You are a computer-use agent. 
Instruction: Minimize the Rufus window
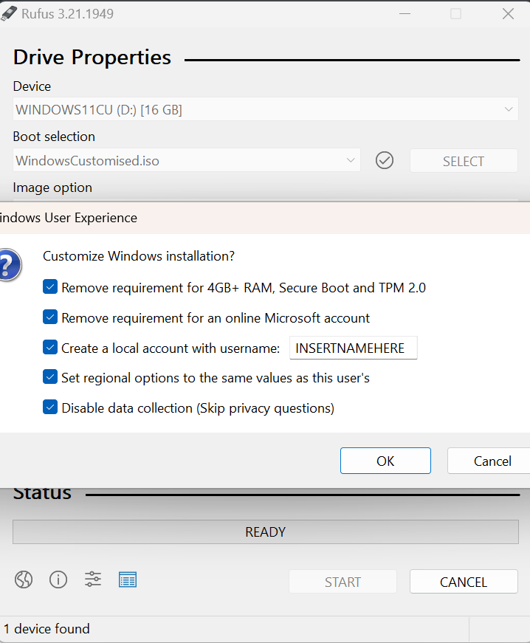point(405,14)
